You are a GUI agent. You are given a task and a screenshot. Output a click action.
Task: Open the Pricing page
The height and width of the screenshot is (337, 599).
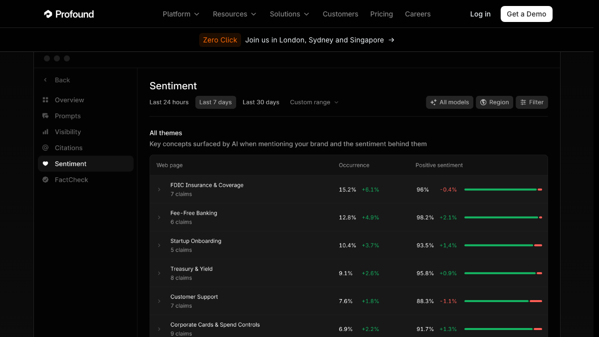[x=381, y=14]
